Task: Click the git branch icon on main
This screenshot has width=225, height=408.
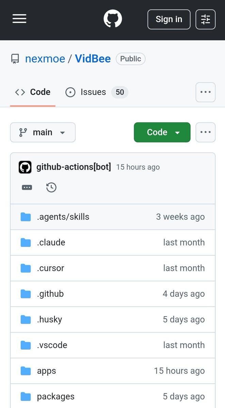Action: coord(23,132)
